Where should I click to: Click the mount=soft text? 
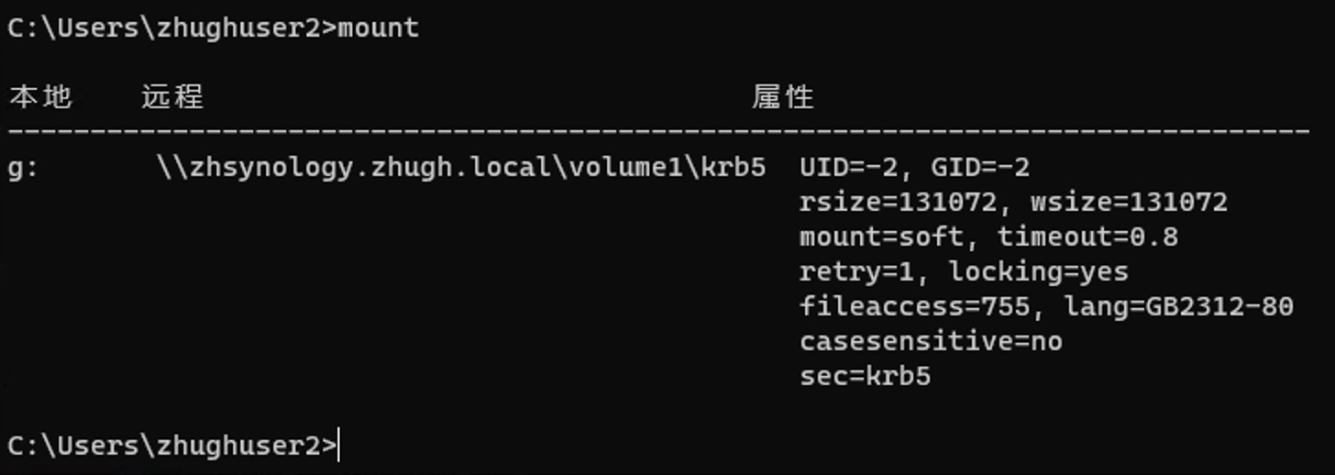[x=881, y=237]
